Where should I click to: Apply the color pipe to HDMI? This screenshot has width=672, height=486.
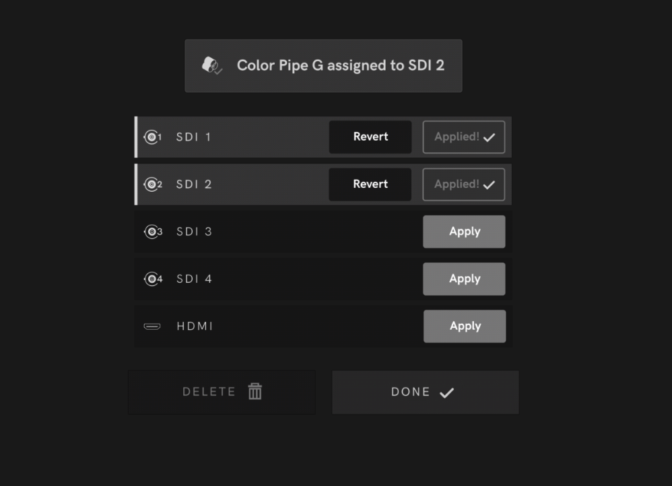[465, 326]
